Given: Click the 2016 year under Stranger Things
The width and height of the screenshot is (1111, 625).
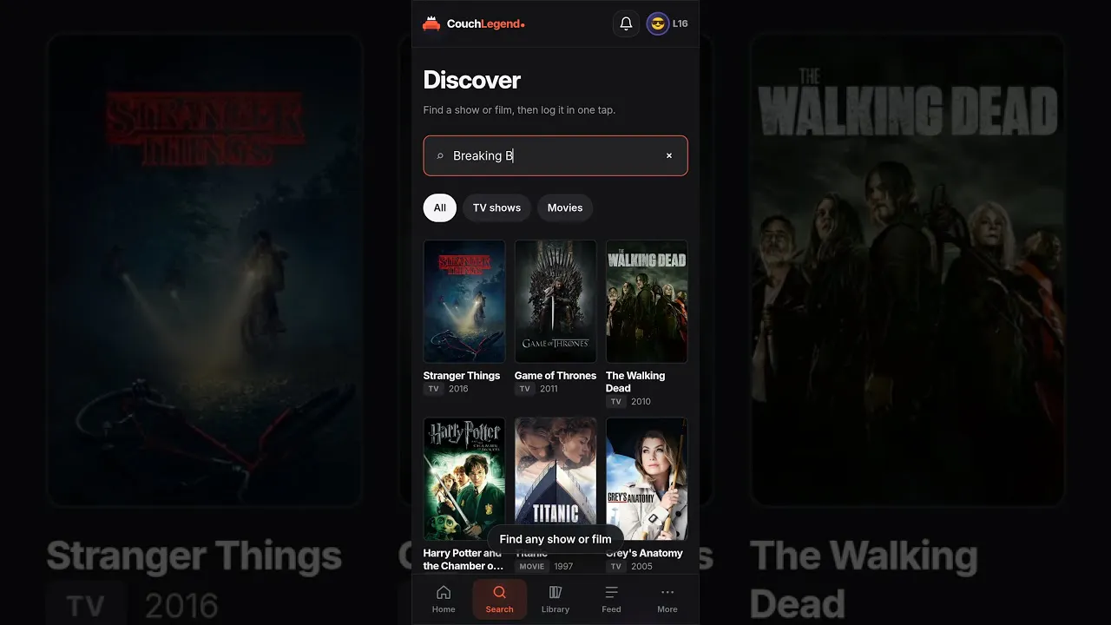Looking at the screenshot, I should (458, 389).
